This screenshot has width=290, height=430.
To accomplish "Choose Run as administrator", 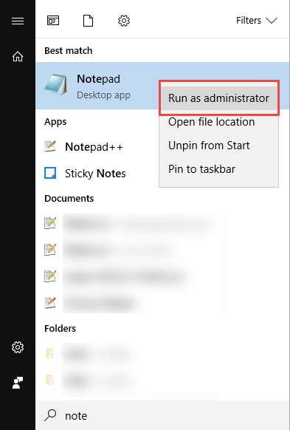I will pos(219,98).
